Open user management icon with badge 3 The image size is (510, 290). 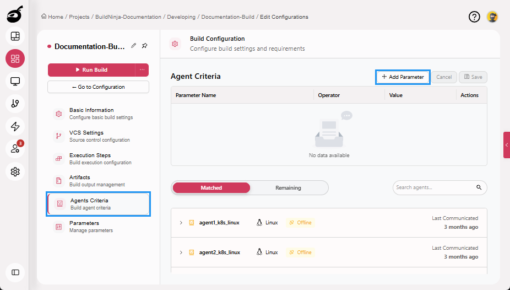[x=15, y=149]
